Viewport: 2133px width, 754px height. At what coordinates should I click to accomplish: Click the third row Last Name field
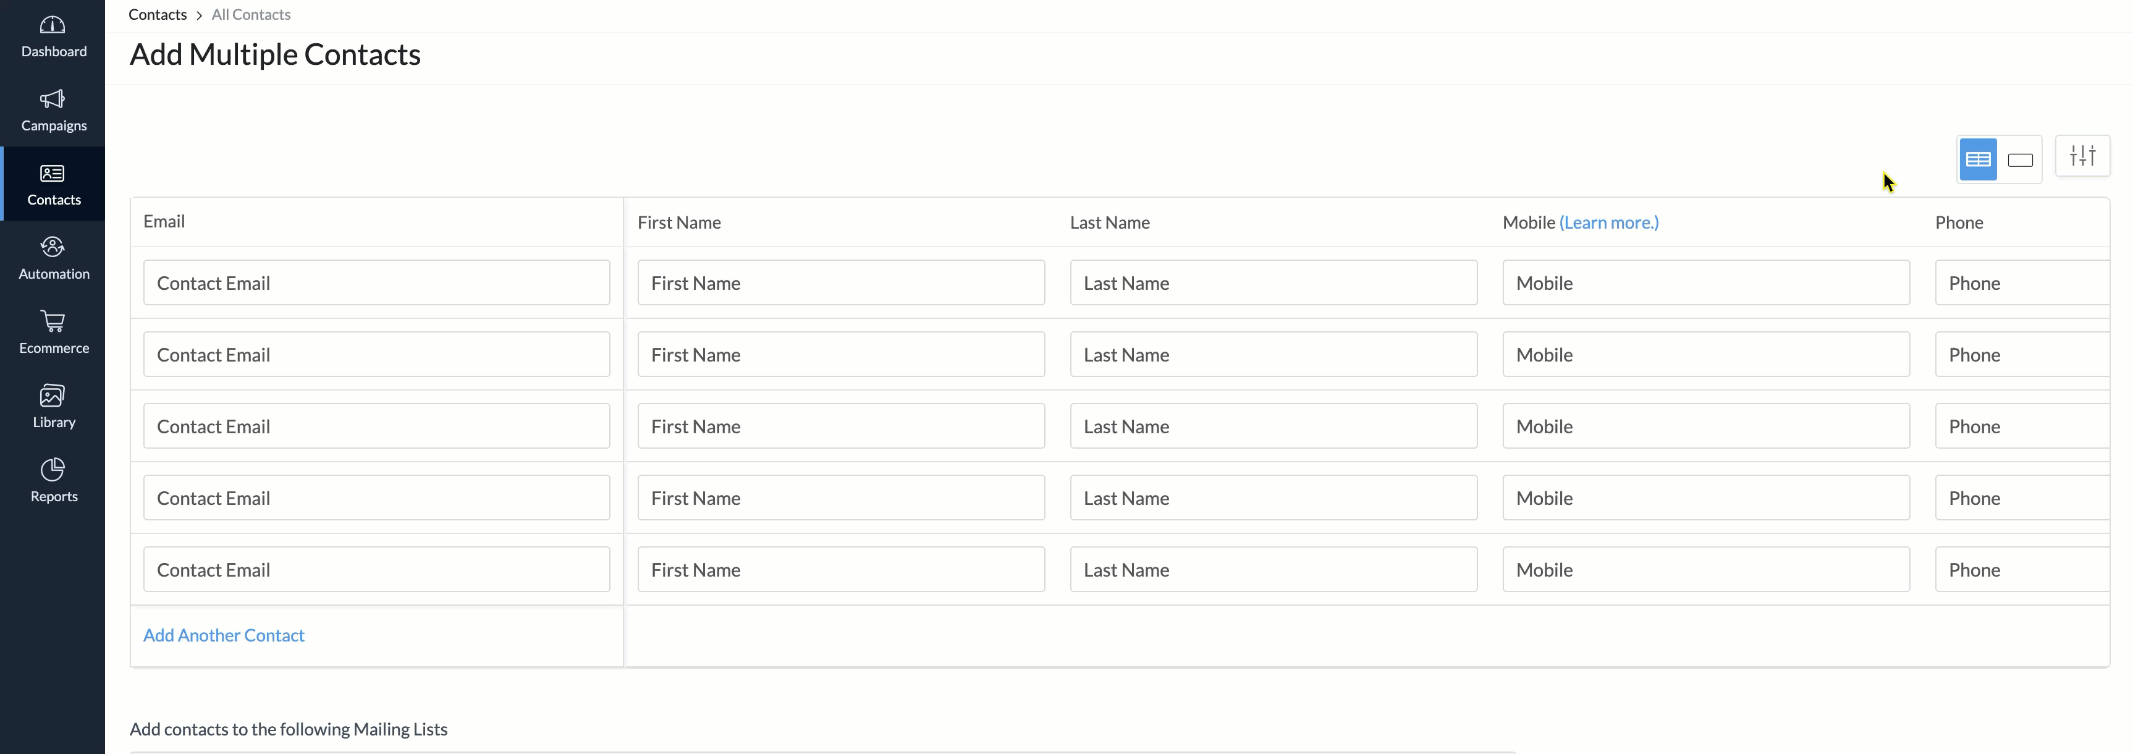(x=1273, y=426)
